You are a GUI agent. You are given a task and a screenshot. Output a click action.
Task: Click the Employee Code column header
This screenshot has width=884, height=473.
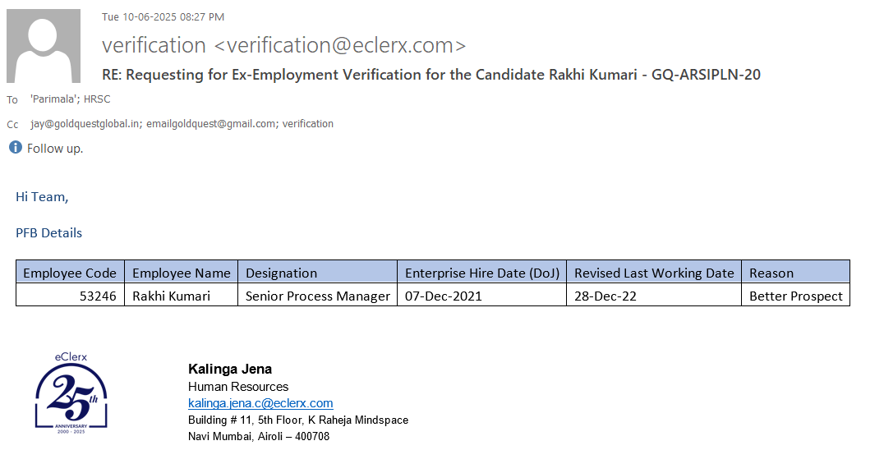click(x=70, y=273)
